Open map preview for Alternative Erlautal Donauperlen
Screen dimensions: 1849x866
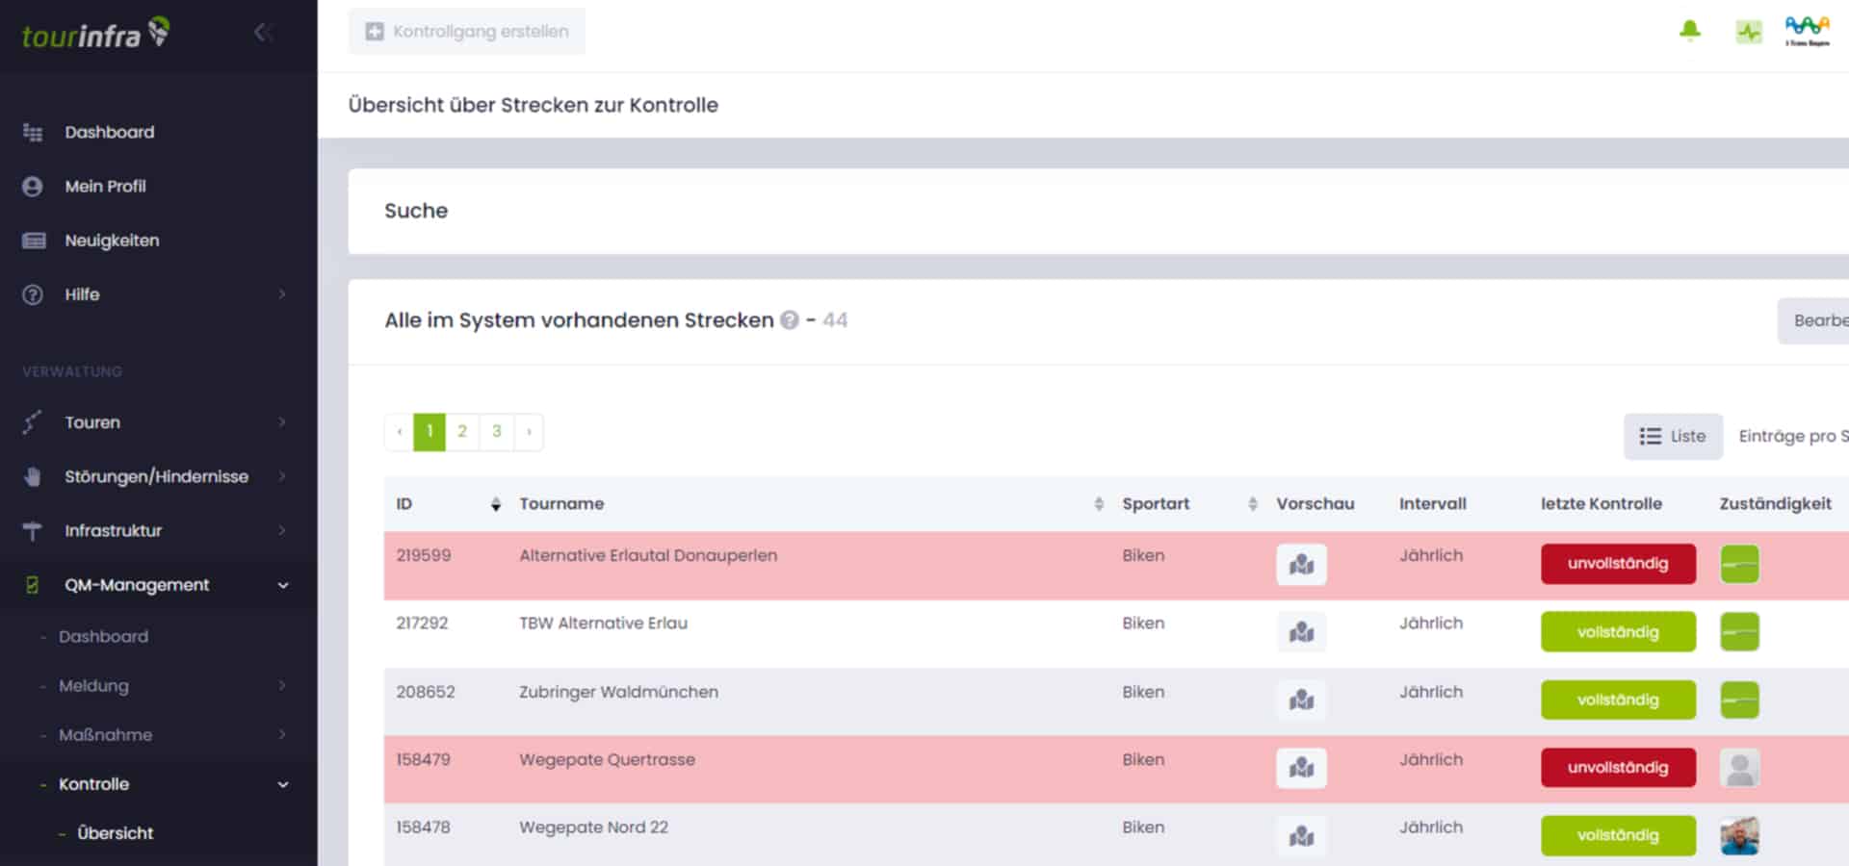(x=1301, y=565)
